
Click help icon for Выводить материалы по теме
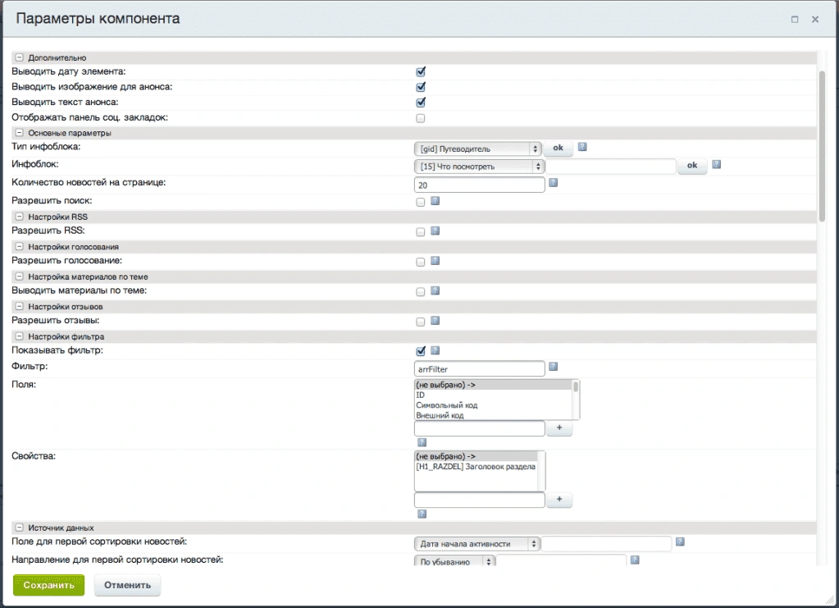click(x=435, y=291)
